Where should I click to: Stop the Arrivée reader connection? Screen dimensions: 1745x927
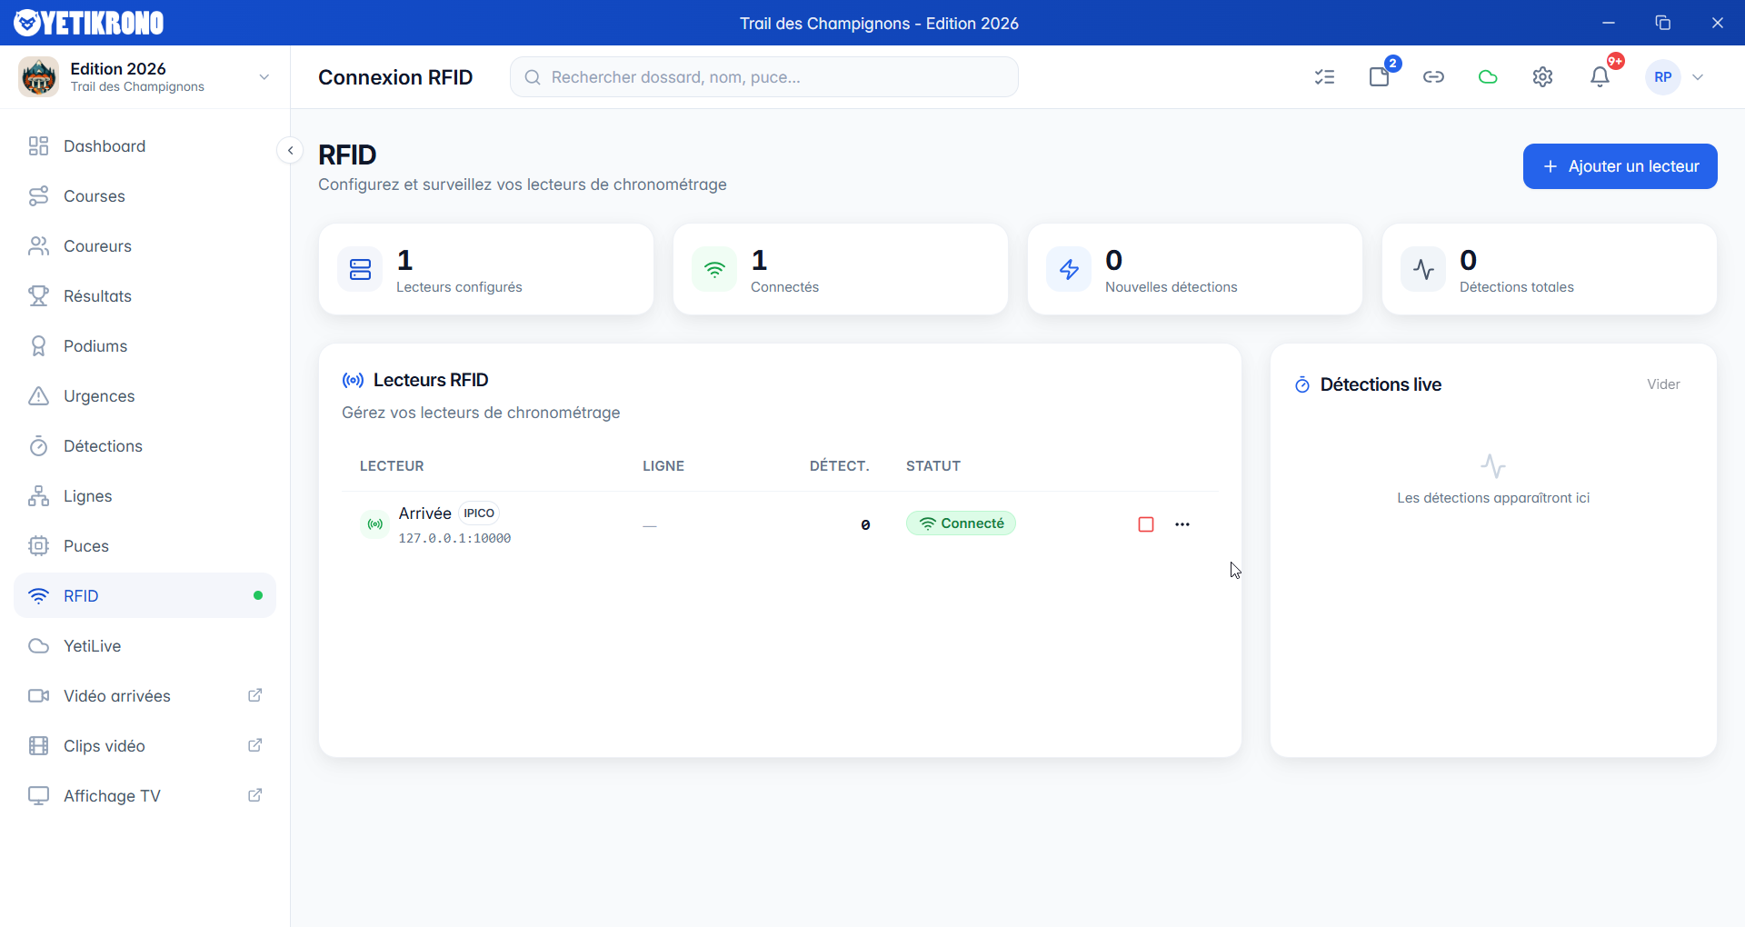pyautogui.click(x=1145, y=524)
